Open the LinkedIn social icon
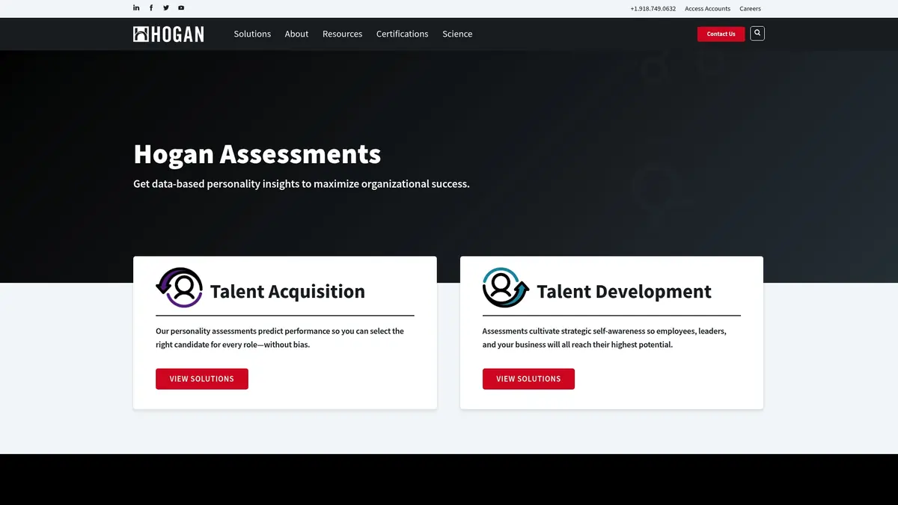The height and width of the screenshot is (505, 898). [136, 8]
